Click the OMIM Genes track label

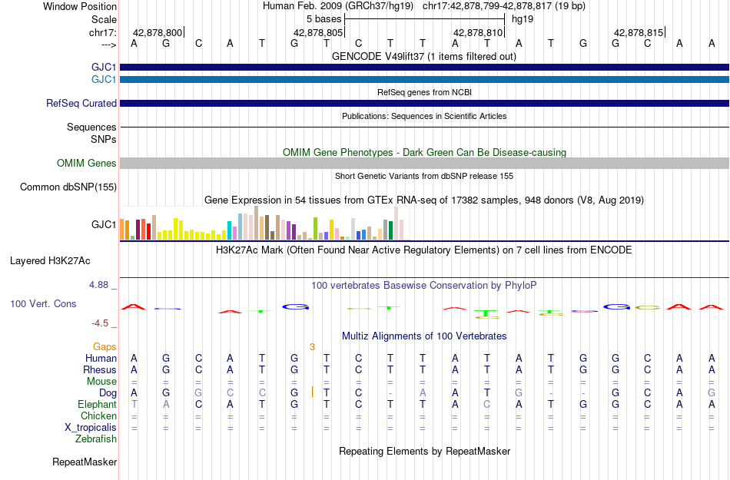tap(86, 164)
